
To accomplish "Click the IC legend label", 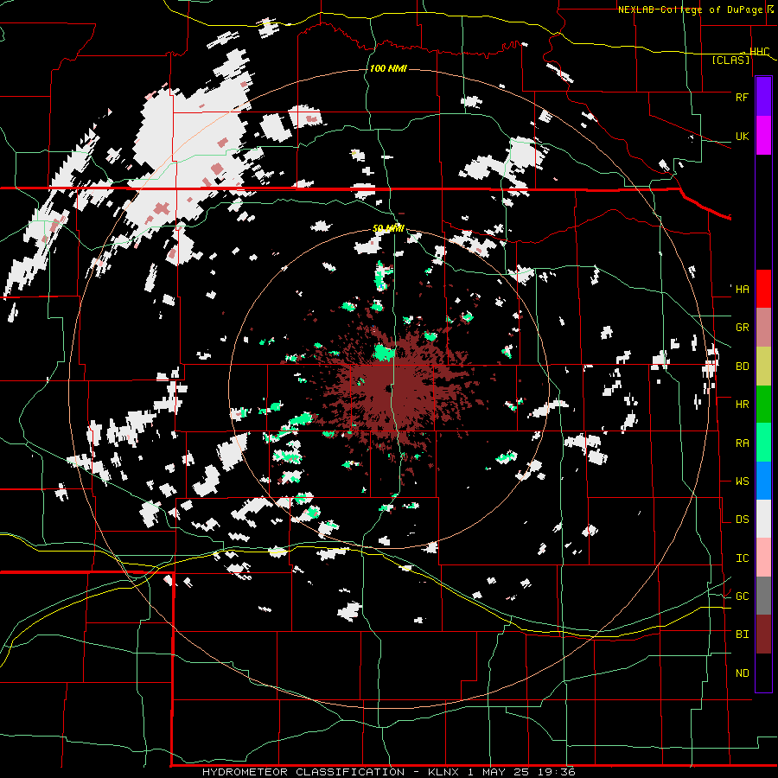I will pos(742,558).
